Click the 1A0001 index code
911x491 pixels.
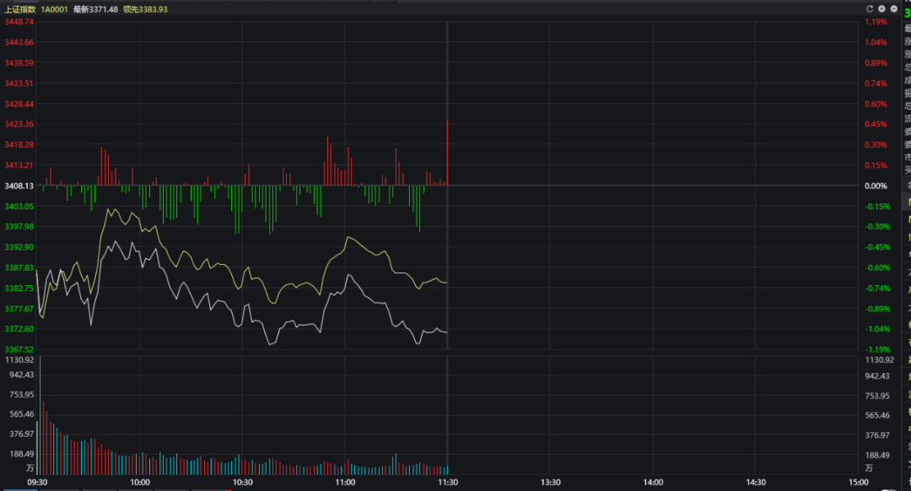pyautogui.click(x=54, y=9)
